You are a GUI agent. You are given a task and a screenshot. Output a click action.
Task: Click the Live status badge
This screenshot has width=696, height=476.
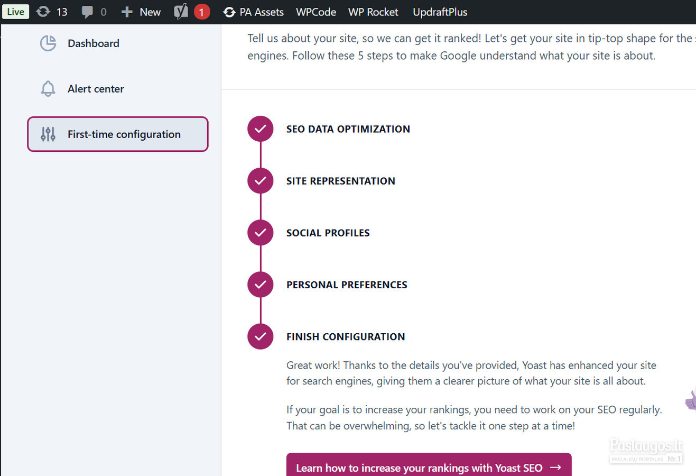pyautogui.click(x=15, y=12)
